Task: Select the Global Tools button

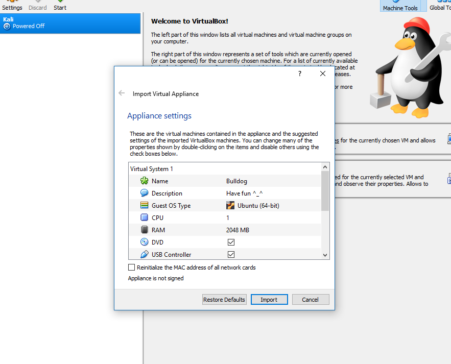Action: (x=440, y=6)
